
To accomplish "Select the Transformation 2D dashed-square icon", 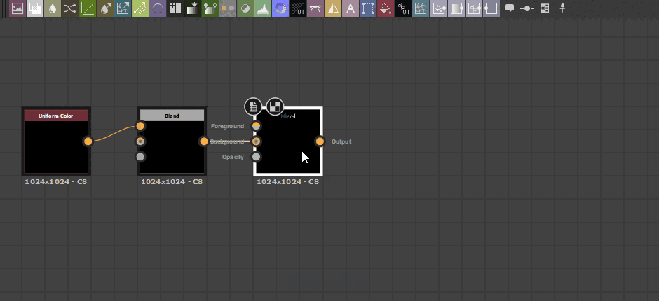I will coord(368,9).
